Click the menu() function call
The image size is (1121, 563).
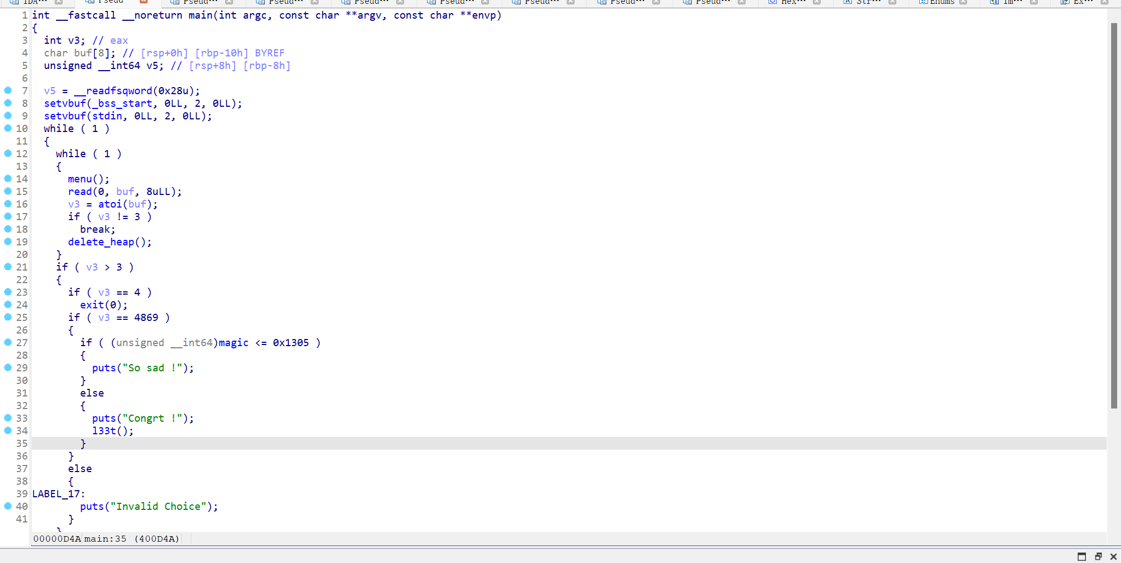88,179
